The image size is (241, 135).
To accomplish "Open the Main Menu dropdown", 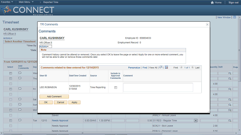I will [26, 2].
